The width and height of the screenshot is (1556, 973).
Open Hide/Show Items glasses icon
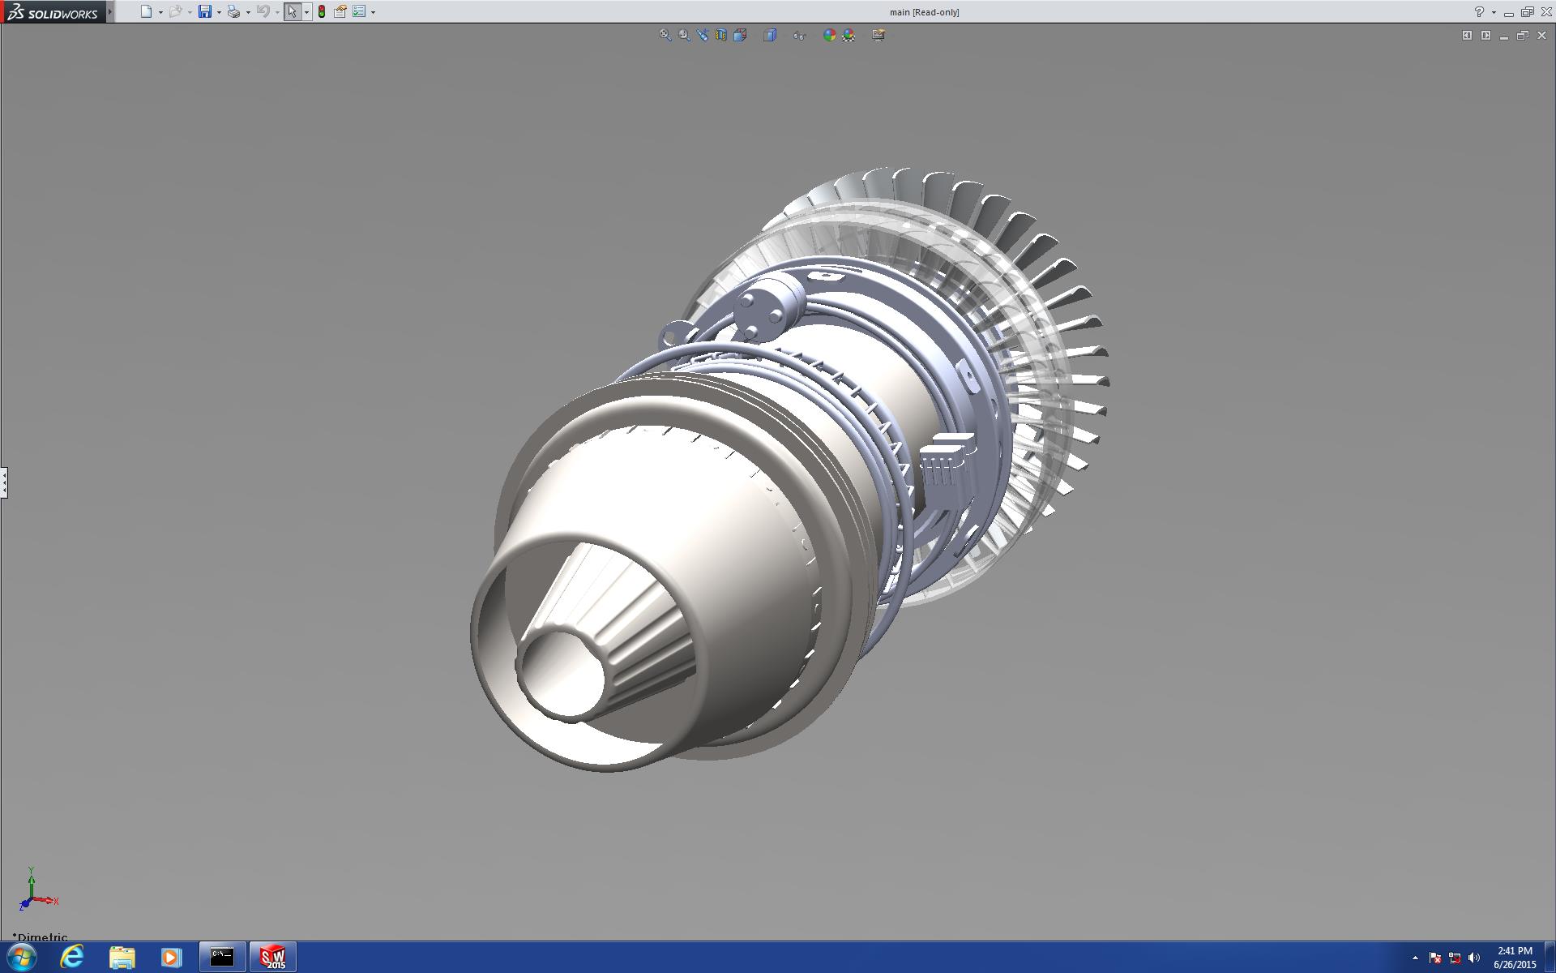(x=799, y=35)
